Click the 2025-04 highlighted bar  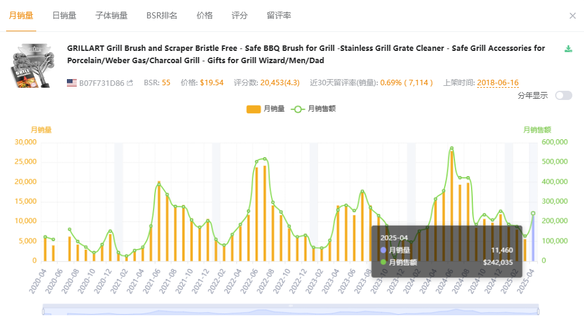533,238
